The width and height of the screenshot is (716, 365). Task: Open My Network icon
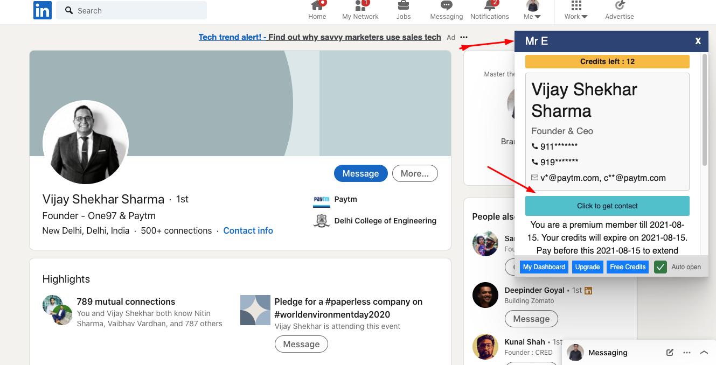tap(360, 5)
